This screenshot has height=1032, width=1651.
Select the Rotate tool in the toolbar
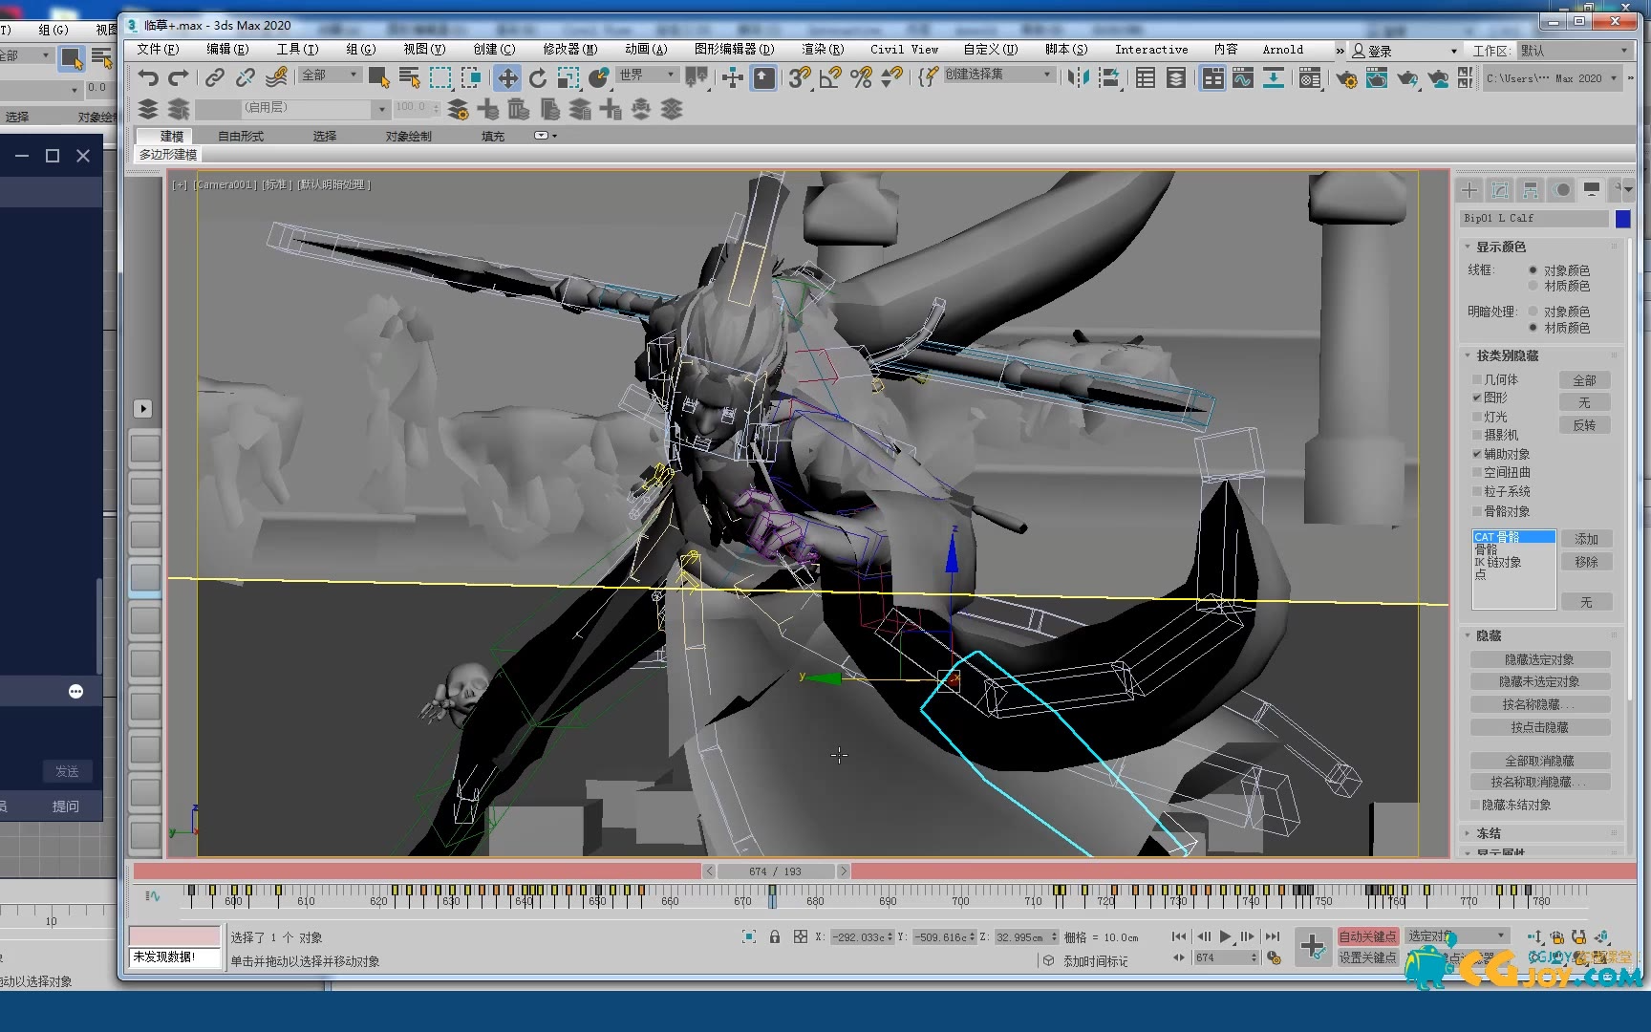tap(538, 78)
